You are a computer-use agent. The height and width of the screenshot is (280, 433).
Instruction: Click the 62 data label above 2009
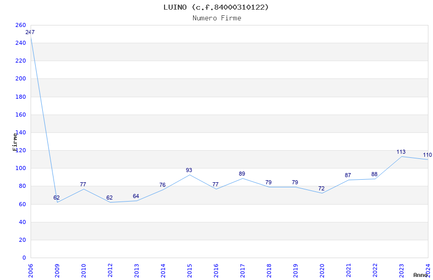tap(57, 198)
